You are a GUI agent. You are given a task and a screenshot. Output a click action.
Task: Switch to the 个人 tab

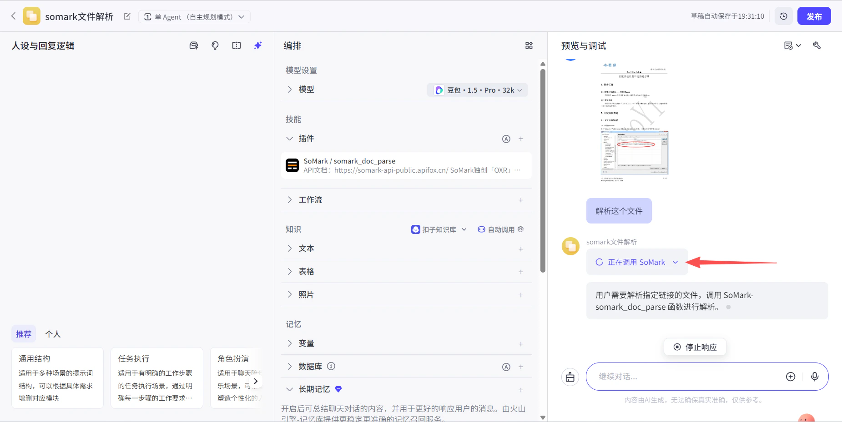pyautogui.click(x=53, y=334)
